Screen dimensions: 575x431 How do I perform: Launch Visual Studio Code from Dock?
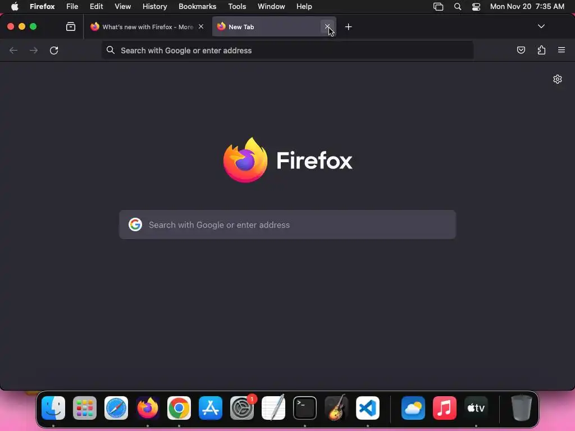(368, 408)
